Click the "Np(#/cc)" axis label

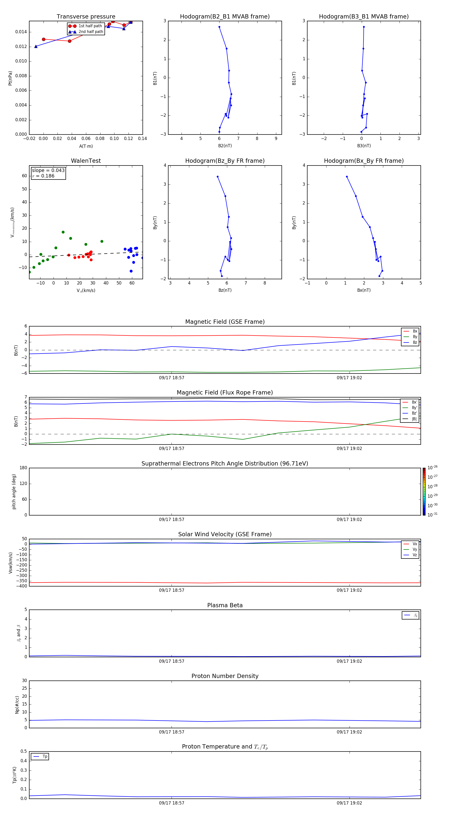[x=17, y=704]
